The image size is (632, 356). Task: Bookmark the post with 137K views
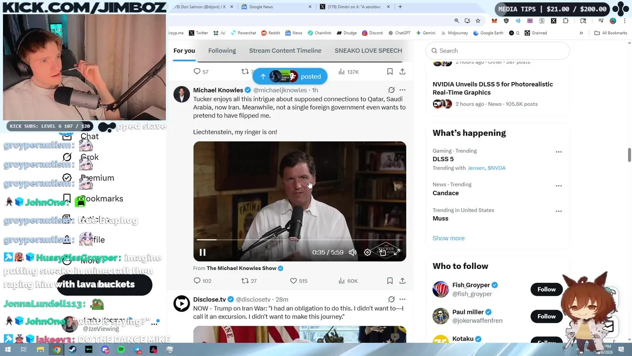[390, 72]
